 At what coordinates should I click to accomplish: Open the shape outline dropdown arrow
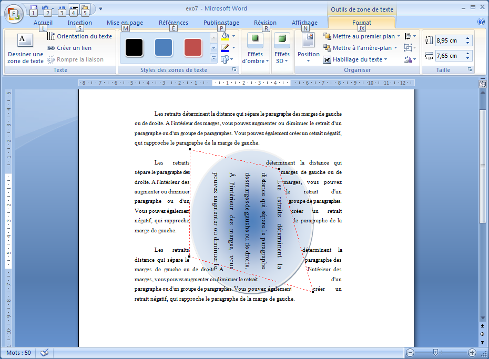tap(234, 48)
